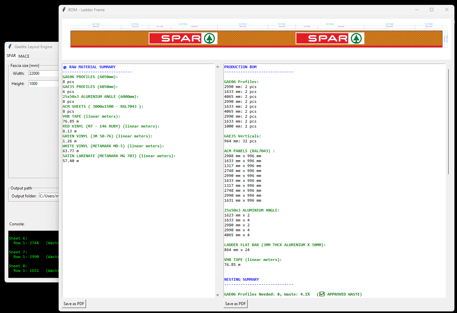Click 'LADDER FLAT BAR' heading line

(275, 245)
